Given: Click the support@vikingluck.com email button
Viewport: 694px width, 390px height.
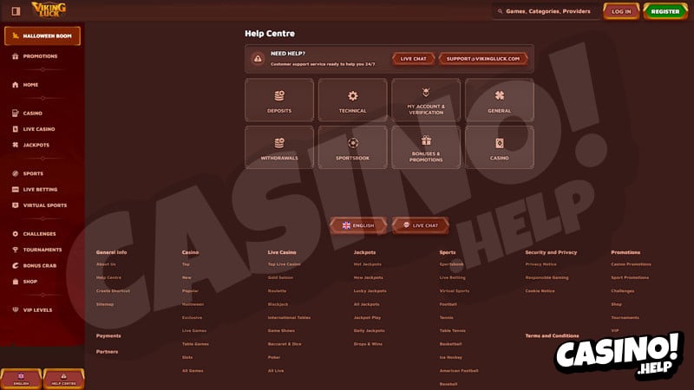Looking at the screenshot, I should (x=484, y=59).
